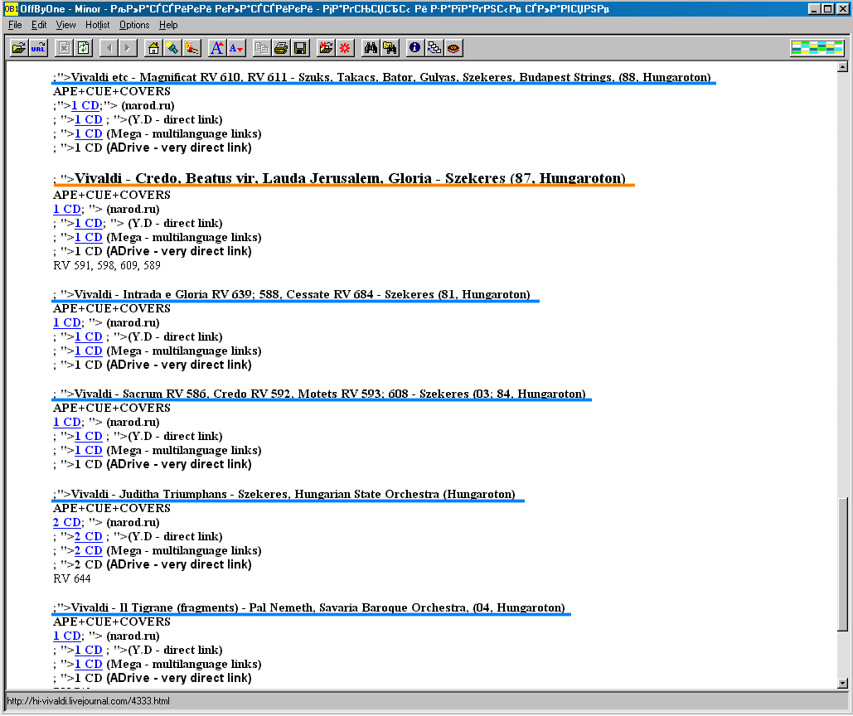The width and height of the screenshot is (853, 716).
Task: Reload the page with the refresh icon
Action: click(x=83, y=48)
